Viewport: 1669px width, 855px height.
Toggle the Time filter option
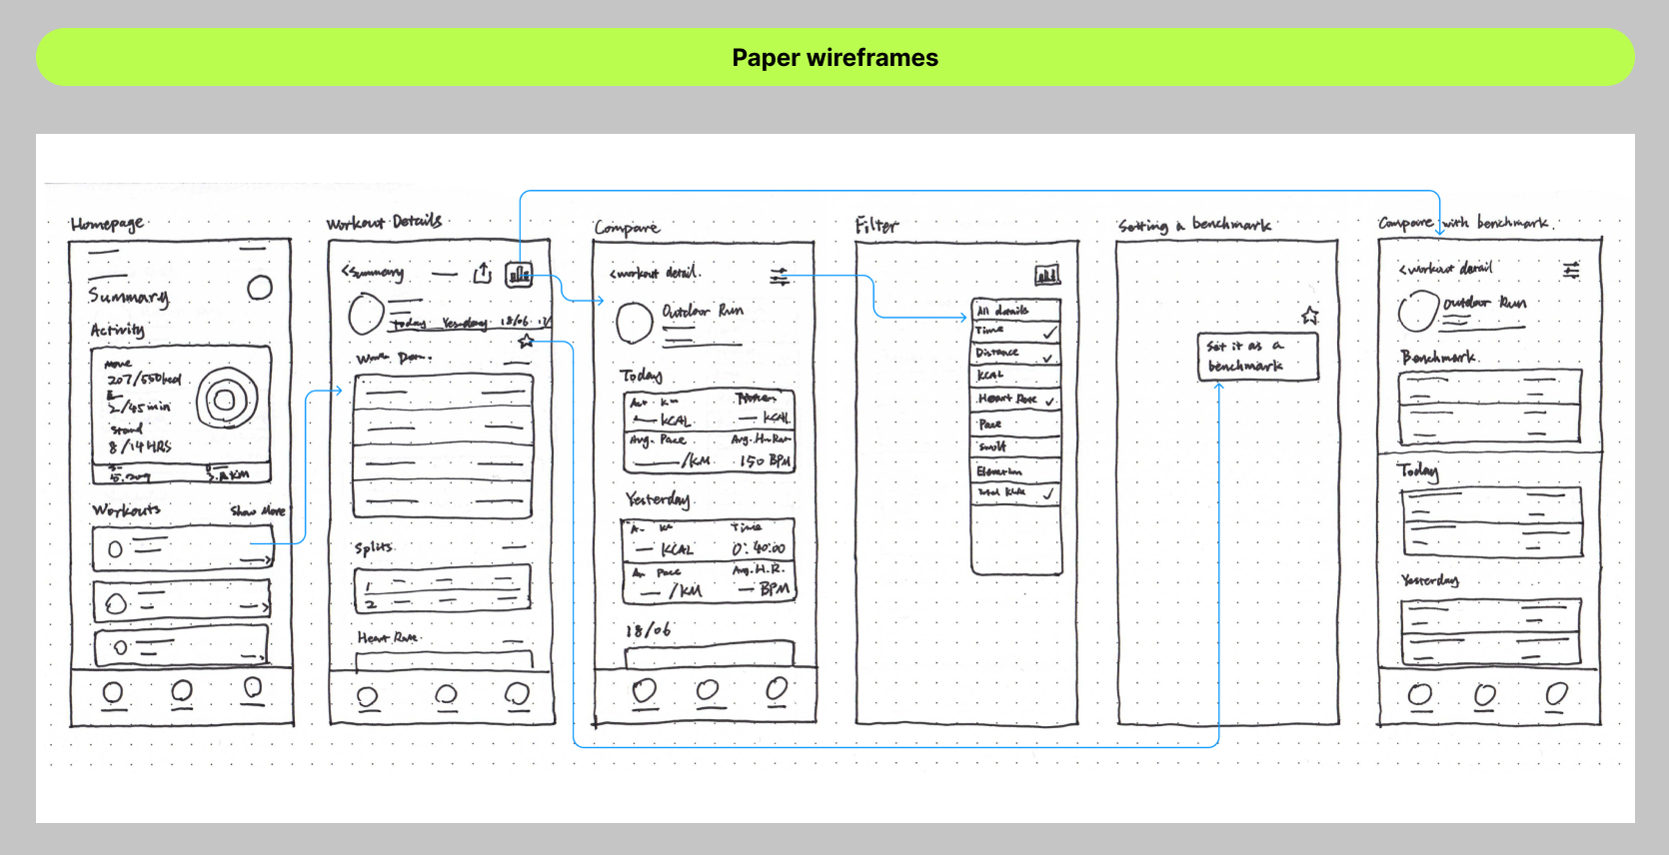pyautogui.click(x=1016, y=331)
